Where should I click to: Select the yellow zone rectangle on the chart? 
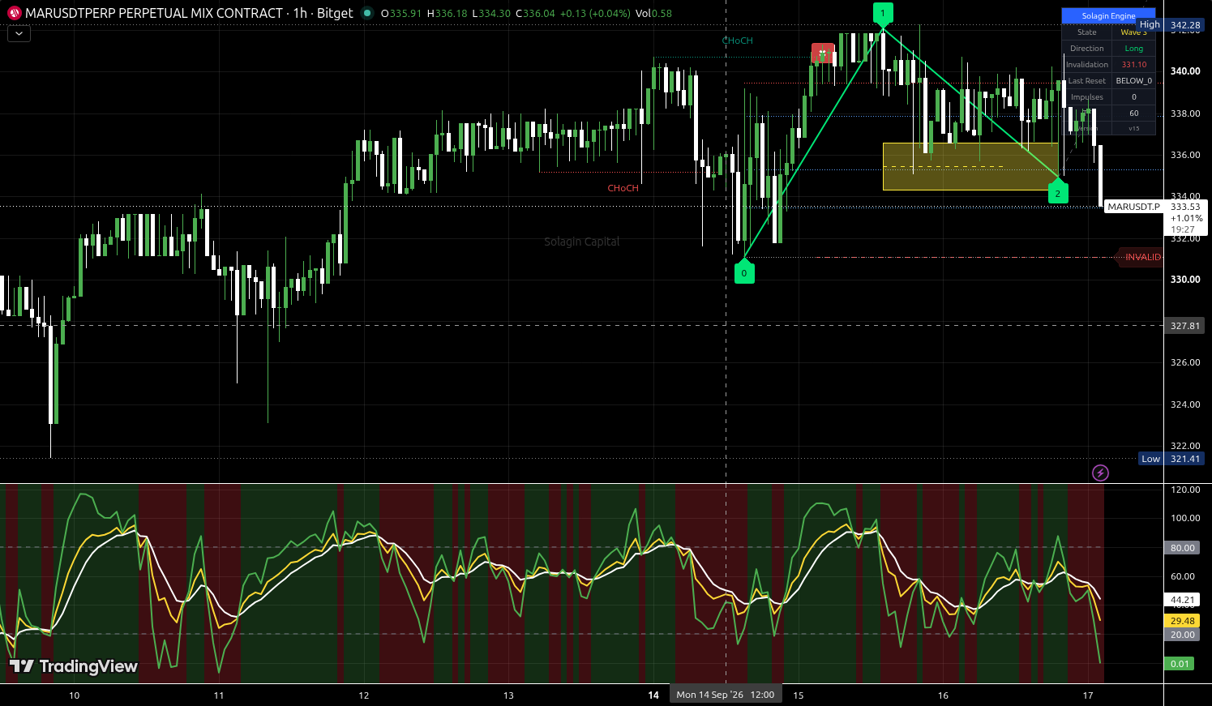point(970,166)
